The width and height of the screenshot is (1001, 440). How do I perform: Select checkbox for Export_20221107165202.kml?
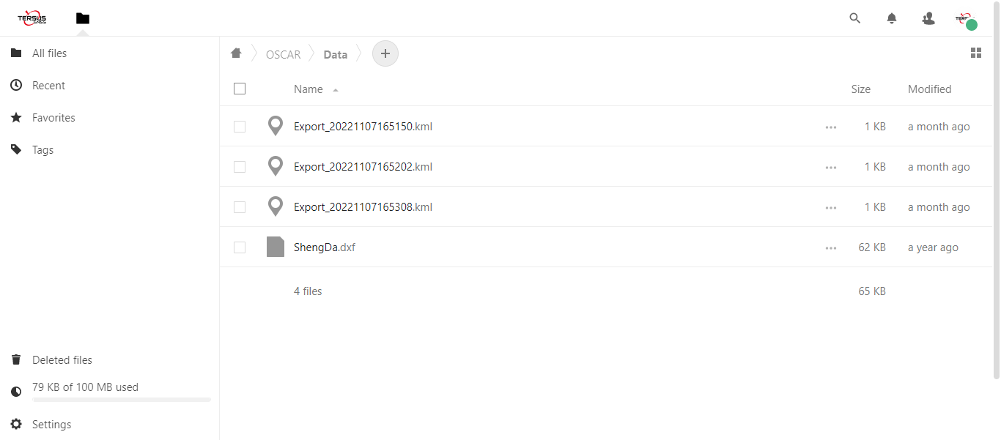click(240, 167)
